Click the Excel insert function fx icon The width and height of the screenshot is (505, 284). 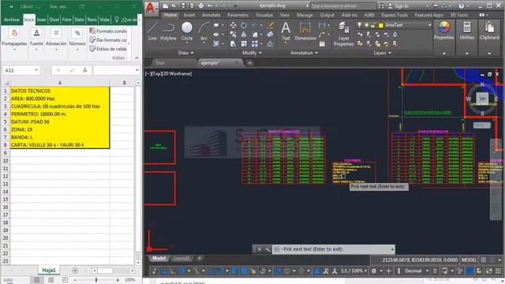(85, 70)
